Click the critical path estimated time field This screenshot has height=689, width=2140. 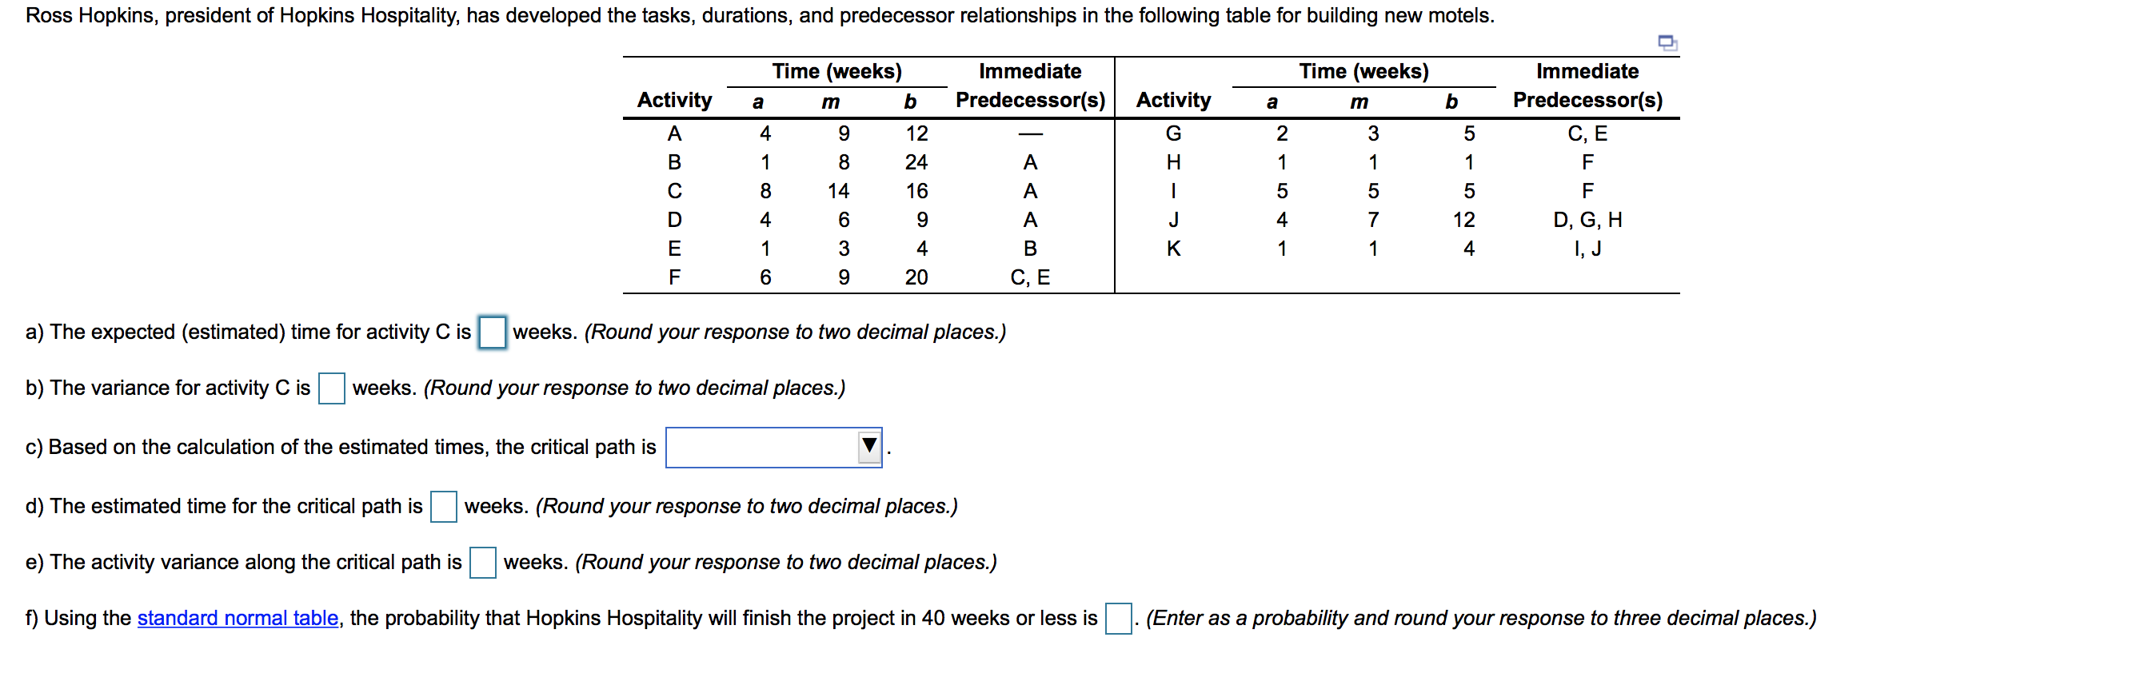coord(444,507)
